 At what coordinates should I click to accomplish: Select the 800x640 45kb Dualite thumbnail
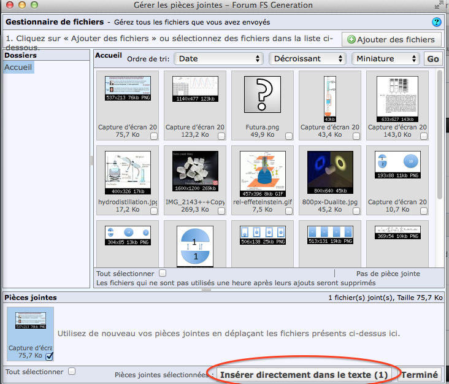point(330,172)
